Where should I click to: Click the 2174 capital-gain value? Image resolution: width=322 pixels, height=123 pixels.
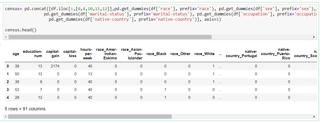point(55,66)
